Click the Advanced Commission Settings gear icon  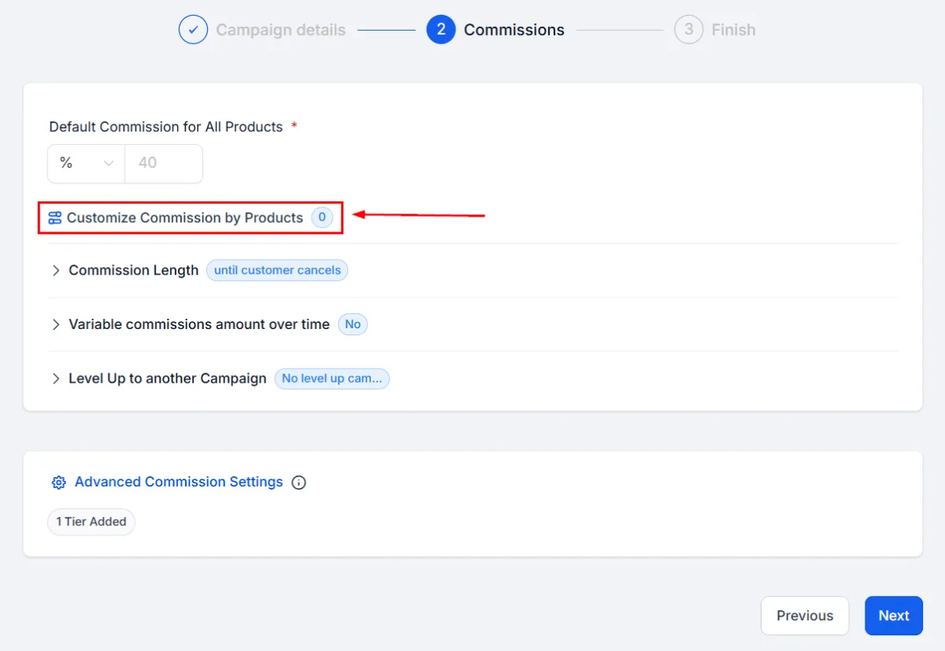click(58, 483)
